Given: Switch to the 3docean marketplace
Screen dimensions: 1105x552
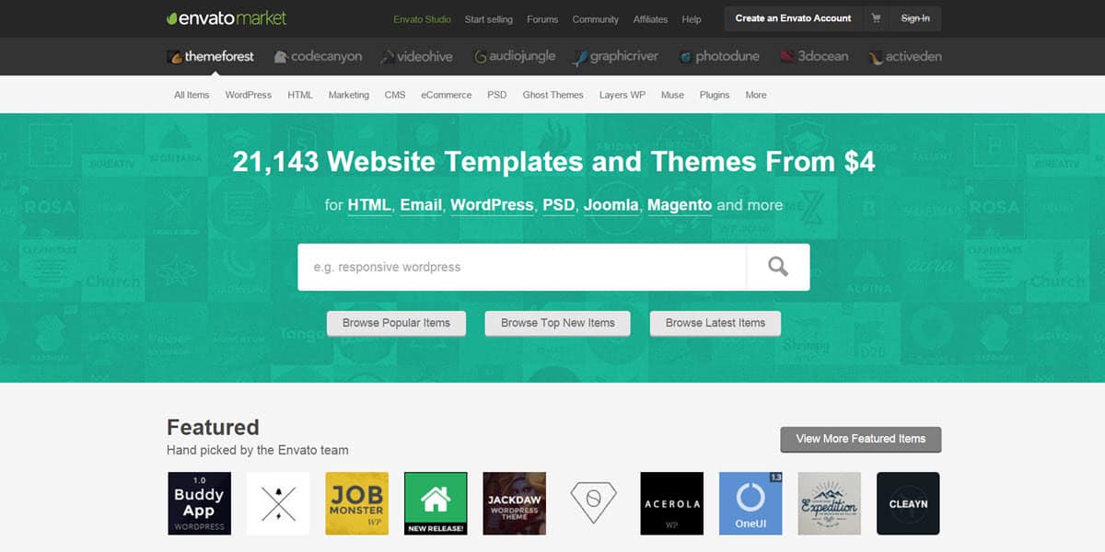Looking at the screenshot, I should pyautogui.click(x=814, y=56).
